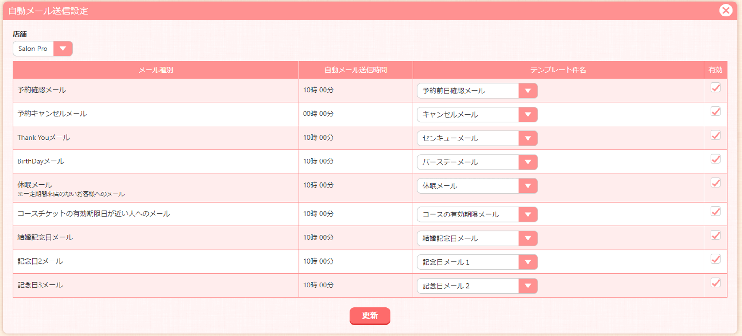Toggle 有効 checkbox for 予約キャンセルメール

[x=715, y=112]
